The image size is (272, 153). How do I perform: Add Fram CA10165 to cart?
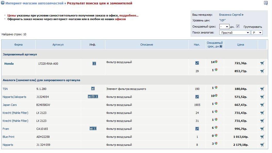pos(262,129)
